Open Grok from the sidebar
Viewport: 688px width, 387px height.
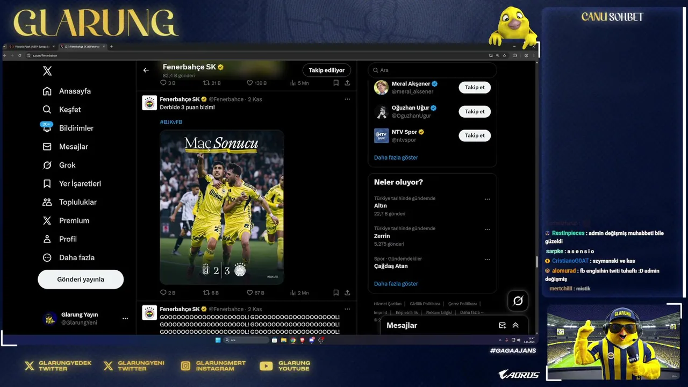pyautogui.click(x=59, y=165)
